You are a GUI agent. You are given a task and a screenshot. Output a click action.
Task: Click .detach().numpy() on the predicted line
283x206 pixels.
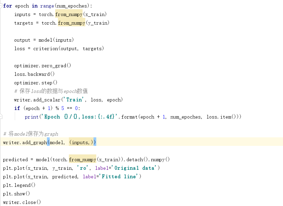pos(147,160)
